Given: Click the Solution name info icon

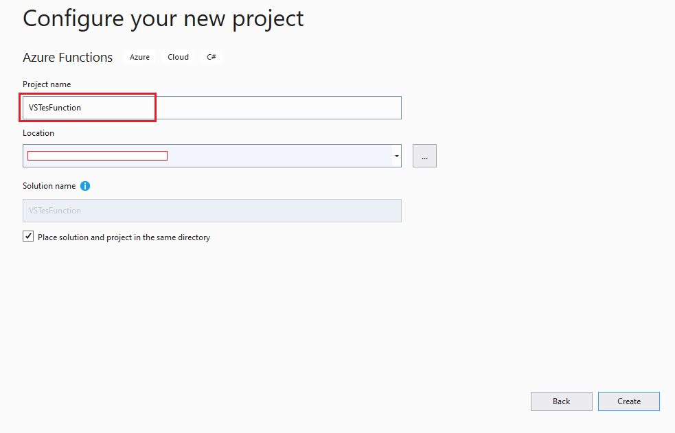Looking at the screenshot, I should [x=85, y=186].
